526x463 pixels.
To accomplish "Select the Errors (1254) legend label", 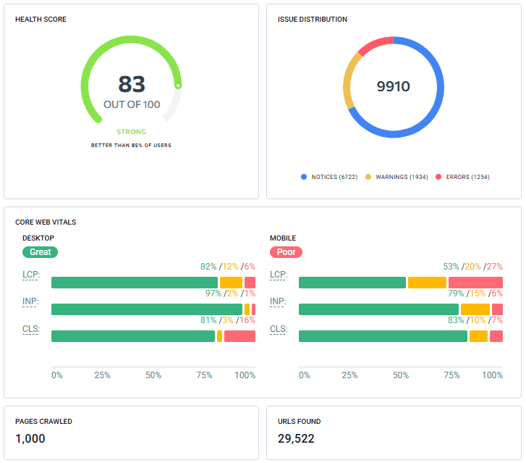I will pos(467,177).
